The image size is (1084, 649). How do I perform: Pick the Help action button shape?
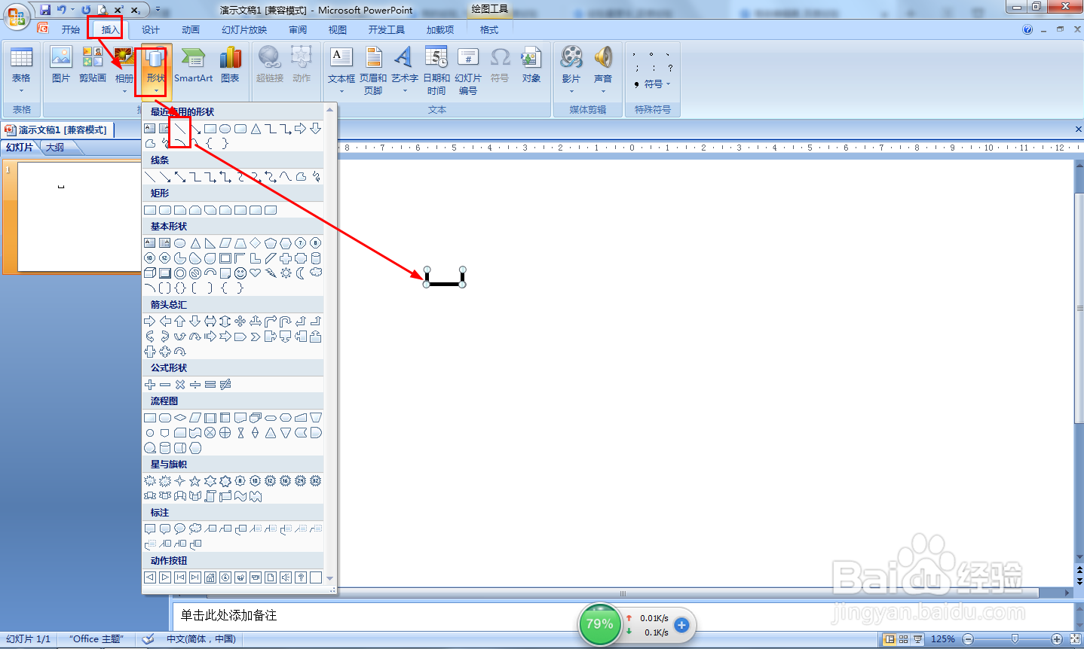301,577
